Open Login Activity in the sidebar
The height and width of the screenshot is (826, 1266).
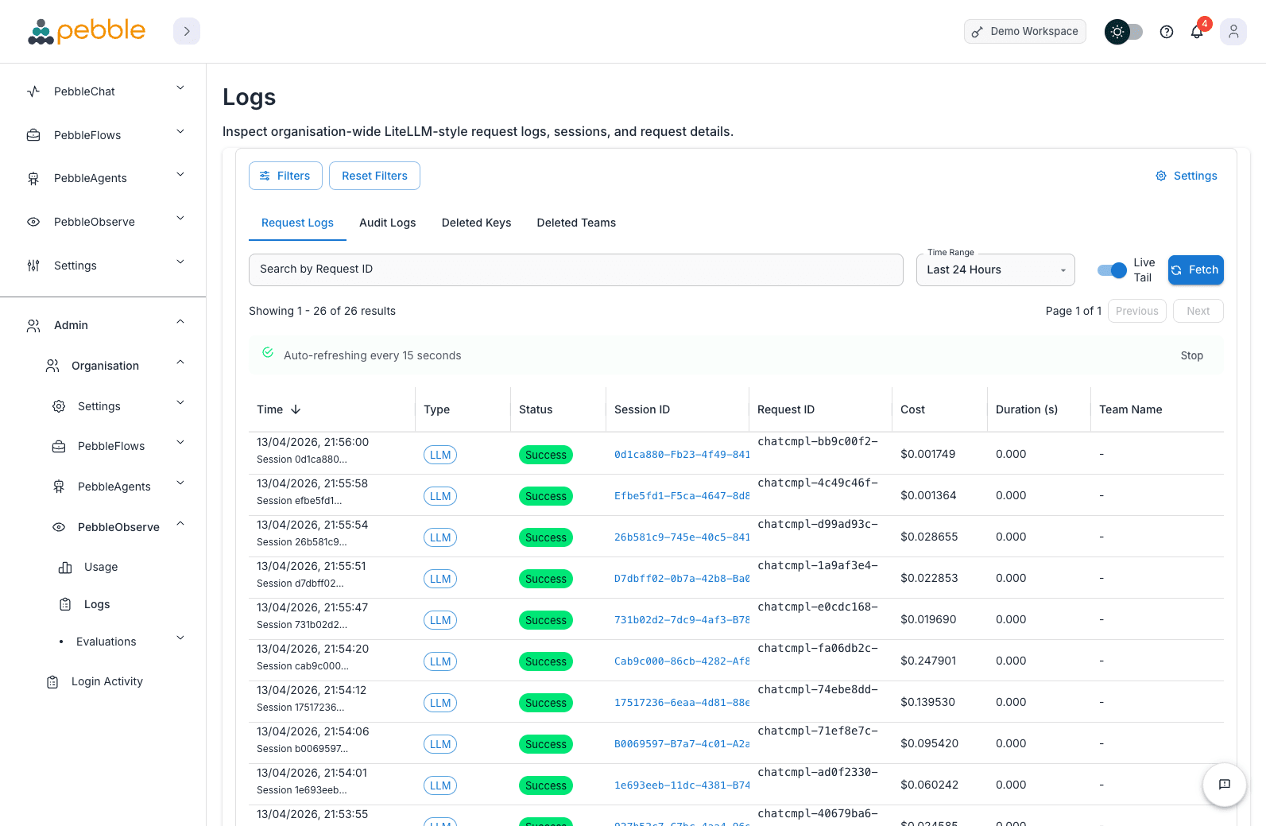(x=107, y=681)
